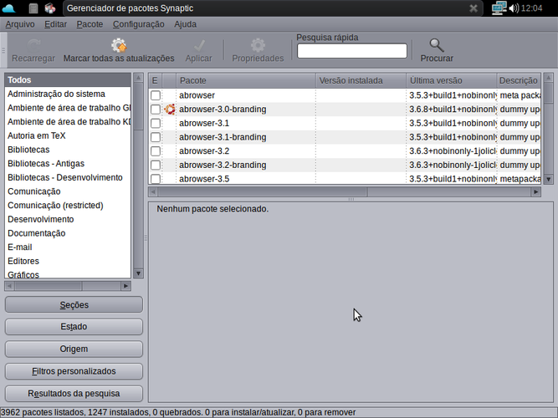Click package list scroll down arrow
The image size is (558, 418).
[549, 179]
